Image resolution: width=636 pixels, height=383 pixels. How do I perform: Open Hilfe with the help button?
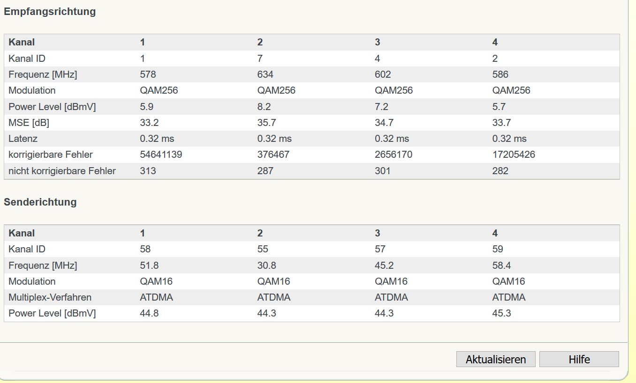point(579,360)
